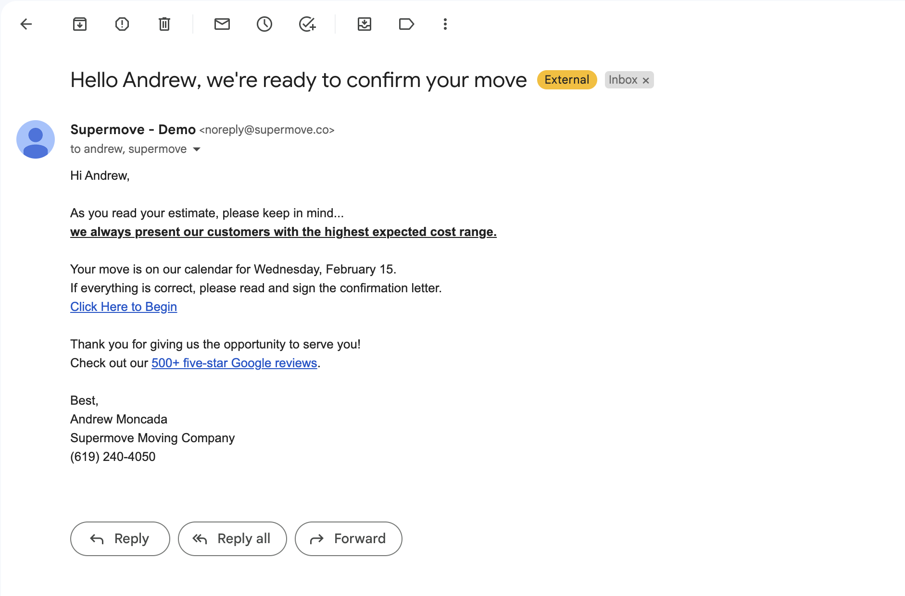
Task: Click the Andrew Moncada signature name
Action: click(119, 419)
